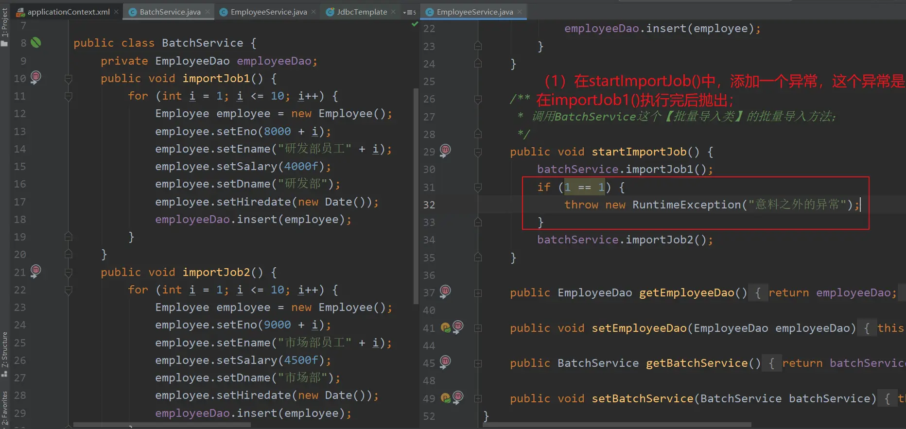The image size is (906, 429).
Task: Switch to the JdbcTemplate tab
Action: (362, 12)
